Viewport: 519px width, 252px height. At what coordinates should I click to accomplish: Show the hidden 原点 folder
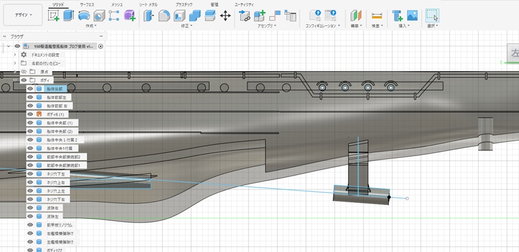coord(24,71)
